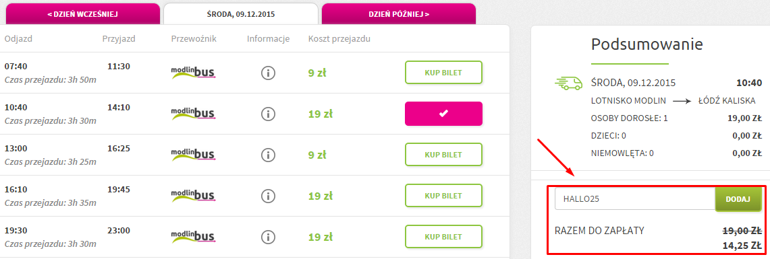The height and width of the screenshot is (259, 770).
Task: Click Modlinbus logo on 07:40 row
Action: pos(194,73)
